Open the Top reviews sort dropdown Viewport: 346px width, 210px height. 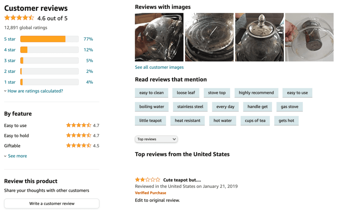click(156, 139)
